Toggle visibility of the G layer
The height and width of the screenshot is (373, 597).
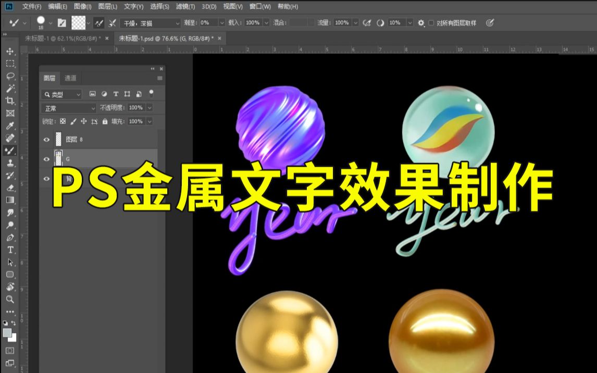click(x=47, y=159)
